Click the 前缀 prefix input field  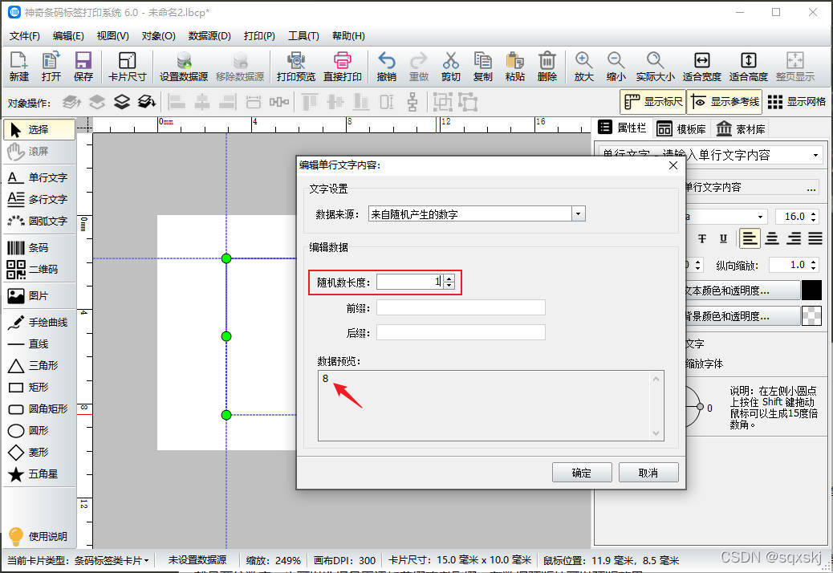click(461, 307)
